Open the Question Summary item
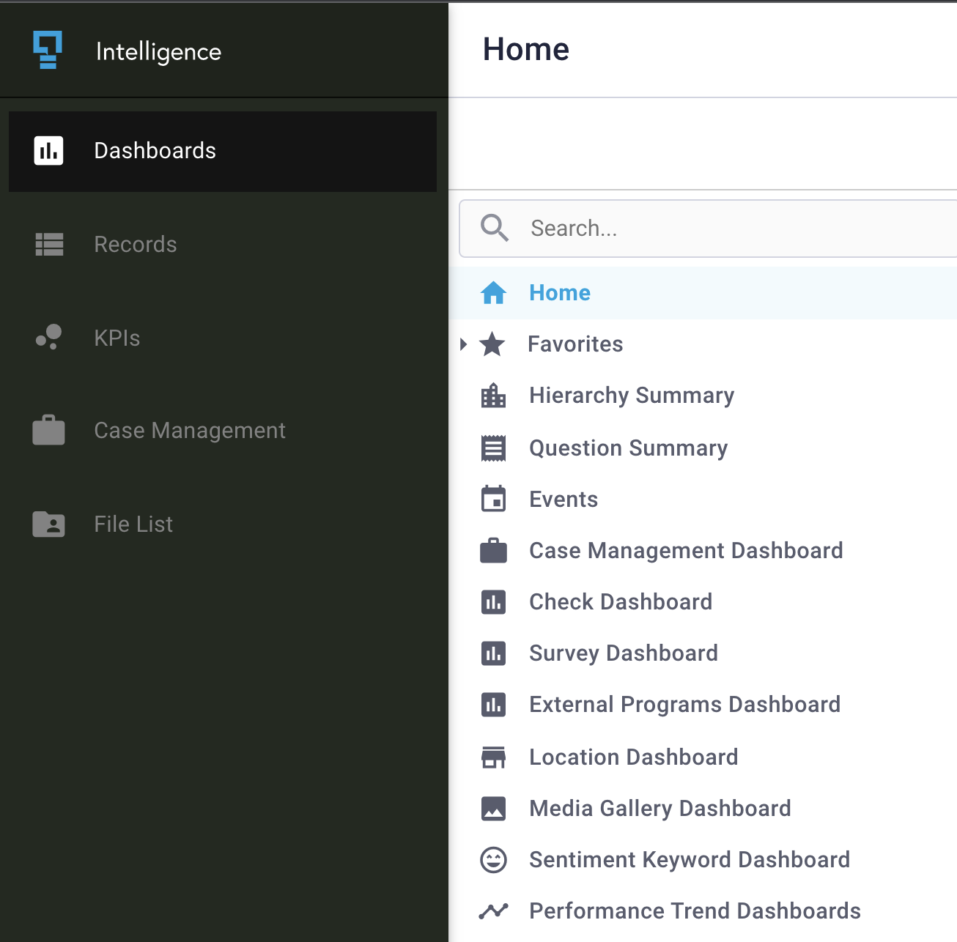Screen dimensions: 957x942 [628, 448]
